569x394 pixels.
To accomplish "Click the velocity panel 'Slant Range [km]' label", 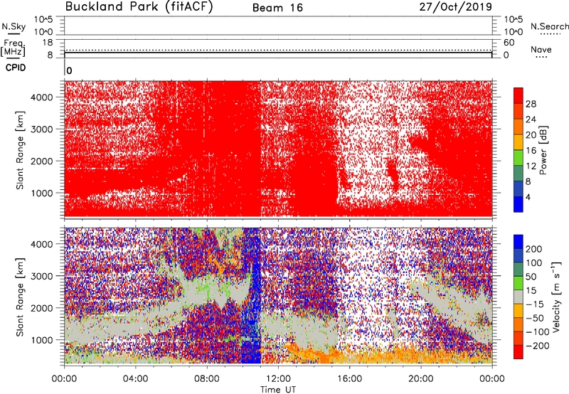I will pos(20,297).
